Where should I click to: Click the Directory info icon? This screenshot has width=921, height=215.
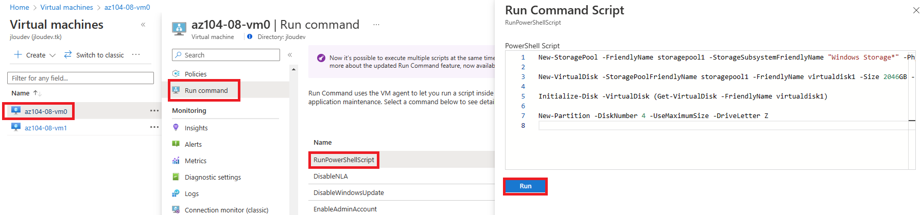coord(250,37)
